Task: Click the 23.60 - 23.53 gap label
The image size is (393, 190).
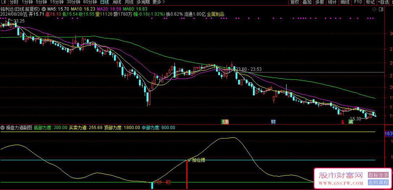Action: [x=249, y=69]
